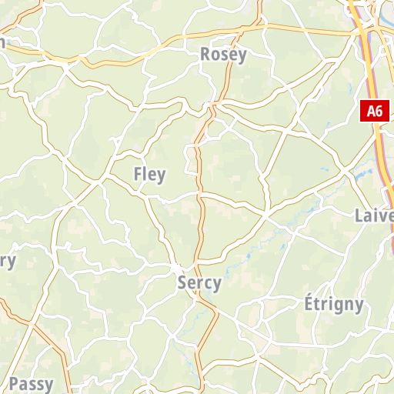Click the cut-off label ending in 'ry'

point(8,262)
